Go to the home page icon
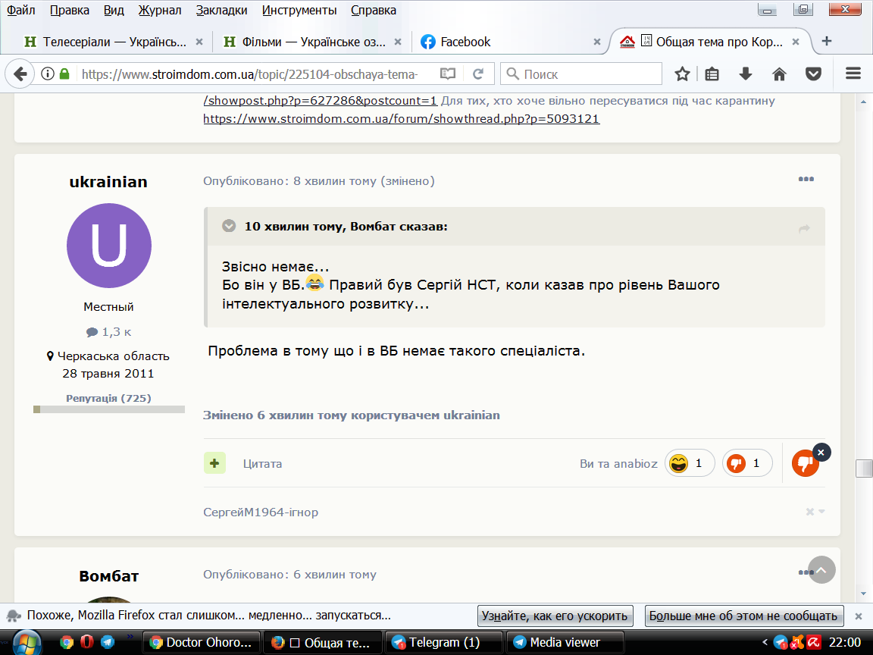The height and width of the screenshot is (655, 873). (780, 74)
